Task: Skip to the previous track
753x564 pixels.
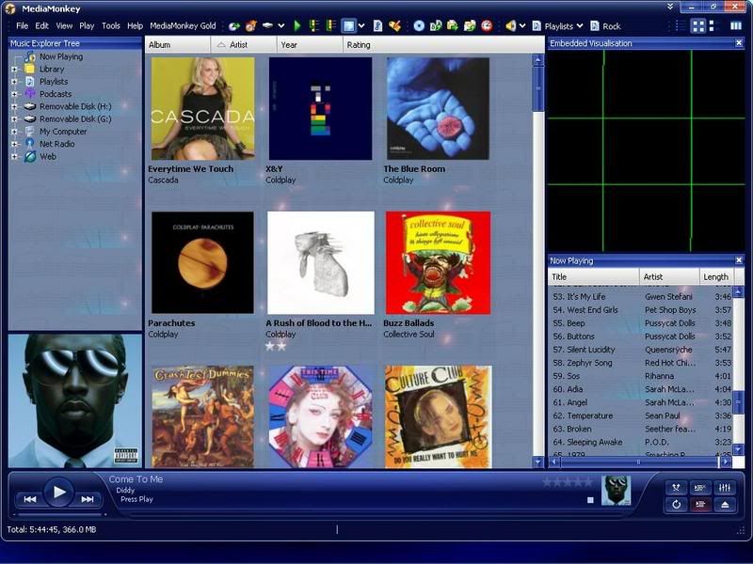Action: click(30, 499)
